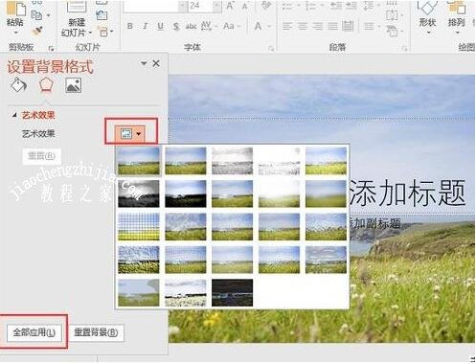Switch to the Effects pentagon tab
This screenshot has height=364, width=476.
[x=46, y=85]
